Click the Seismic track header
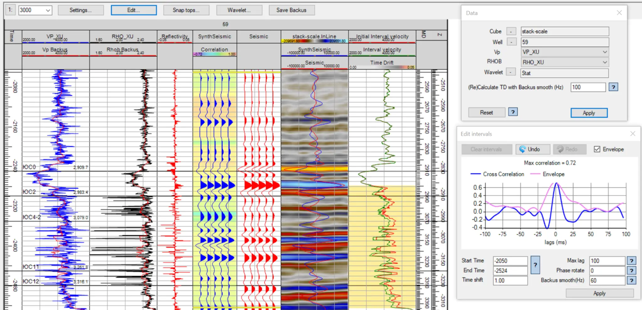Viewport: 642px width, 310px height. click(259, 36)
